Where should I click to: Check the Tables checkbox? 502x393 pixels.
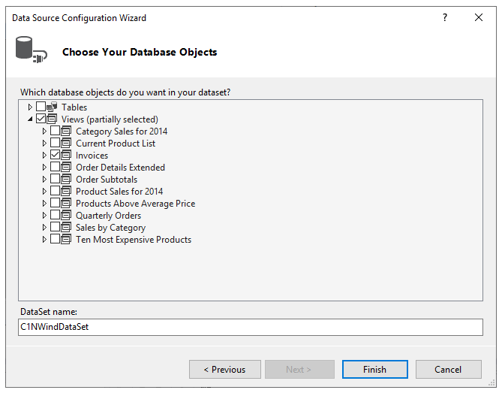click(41, 107)
